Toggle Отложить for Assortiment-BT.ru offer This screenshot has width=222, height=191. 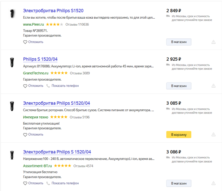tap(33, 183)
